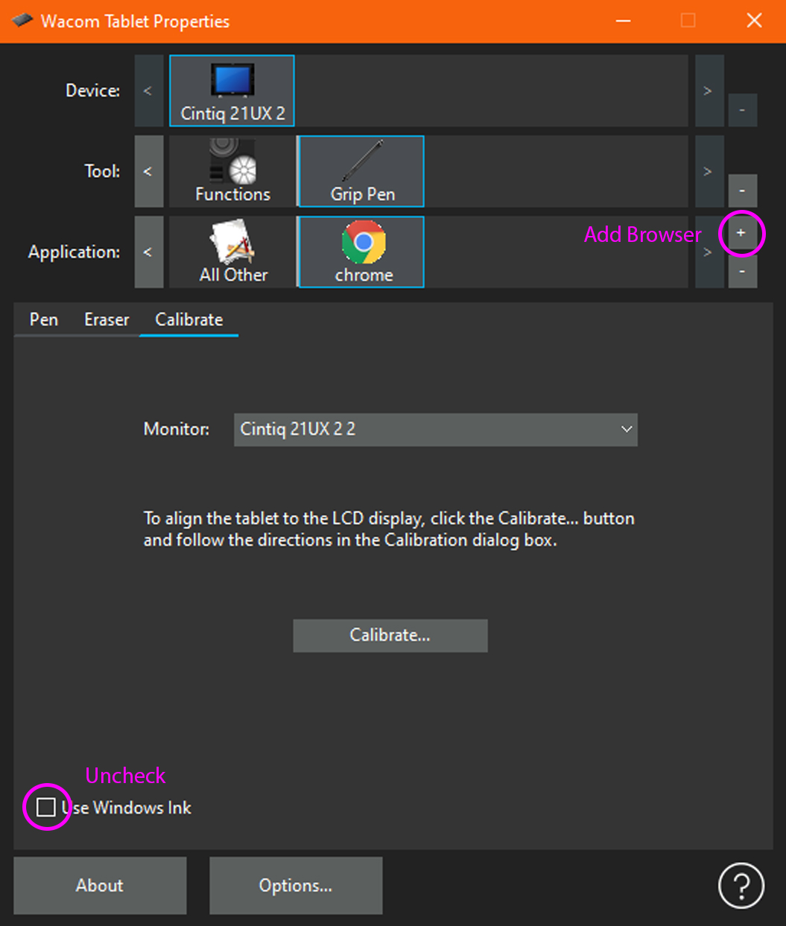
Task: Switch to the Calibrate tab
Action: (x=188, y=319)
